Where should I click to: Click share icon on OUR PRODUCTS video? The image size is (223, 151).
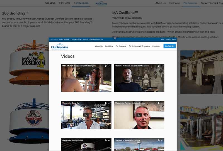pyautogui.click(x=109, y=140)
